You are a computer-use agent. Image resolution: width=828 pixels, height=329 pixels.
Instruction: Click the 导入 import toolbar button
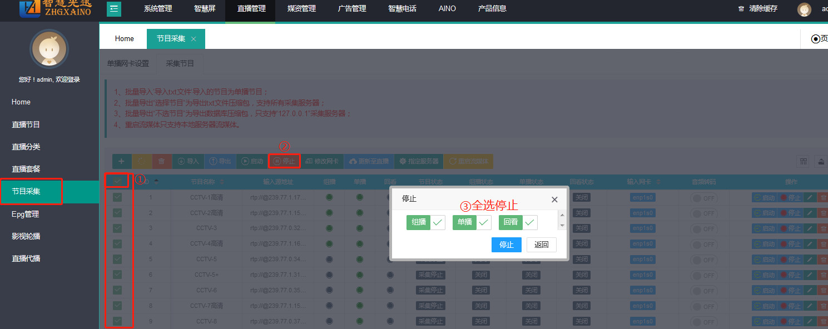[188, 161]
